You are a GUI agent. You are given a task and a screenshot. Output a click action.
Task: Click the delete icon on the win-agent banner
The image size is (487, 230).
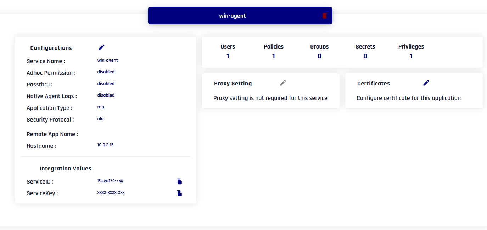coord(324,16)
